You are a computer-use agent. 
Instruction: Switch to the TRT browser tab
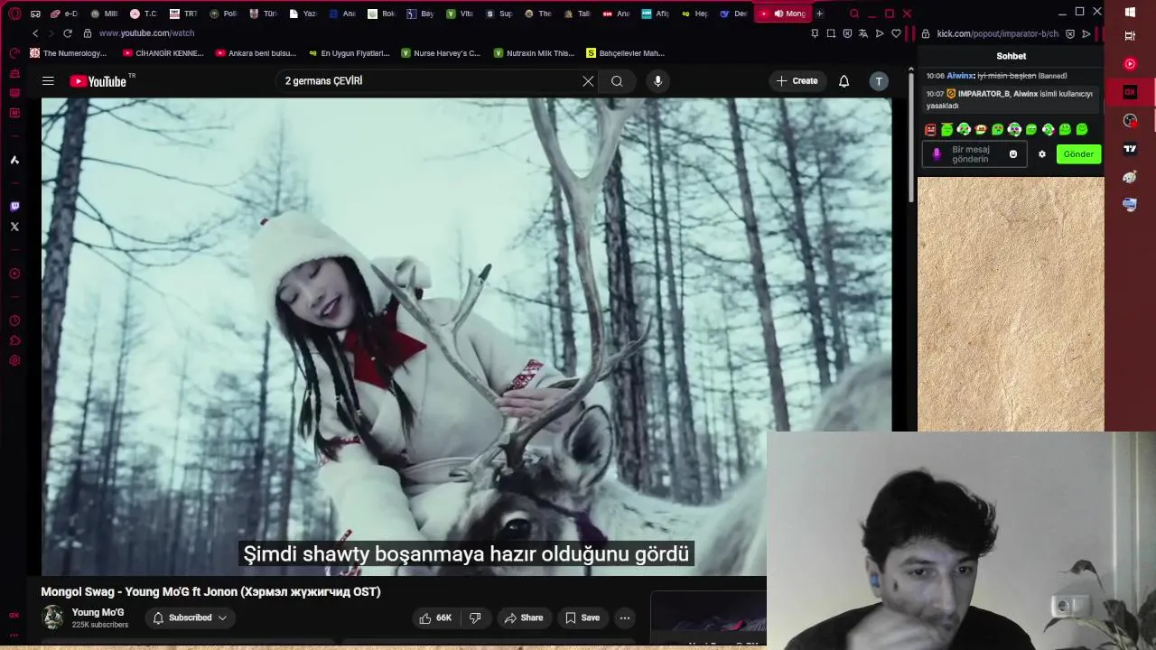[x=183, y=14]
